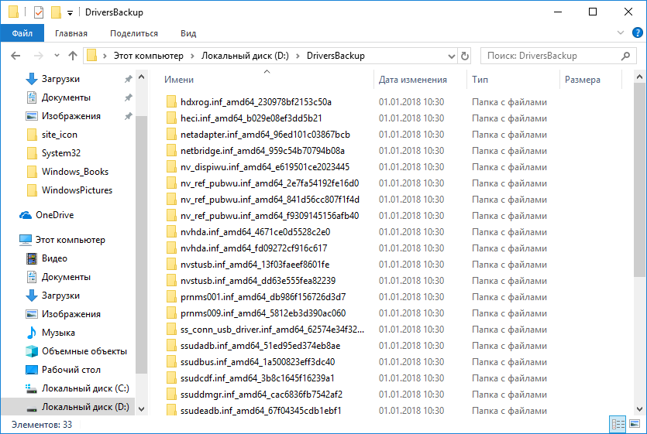Click the New folder quick access icon
Viewport: 647px width, 434px height.
[56, 12]
